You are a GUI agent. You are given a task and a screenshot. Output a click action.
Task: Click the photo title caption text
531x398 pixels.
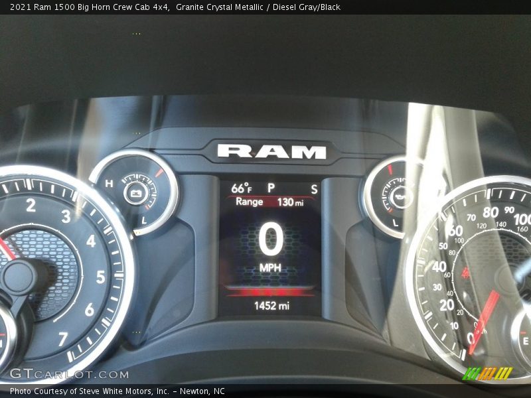(x=175, y=7)
